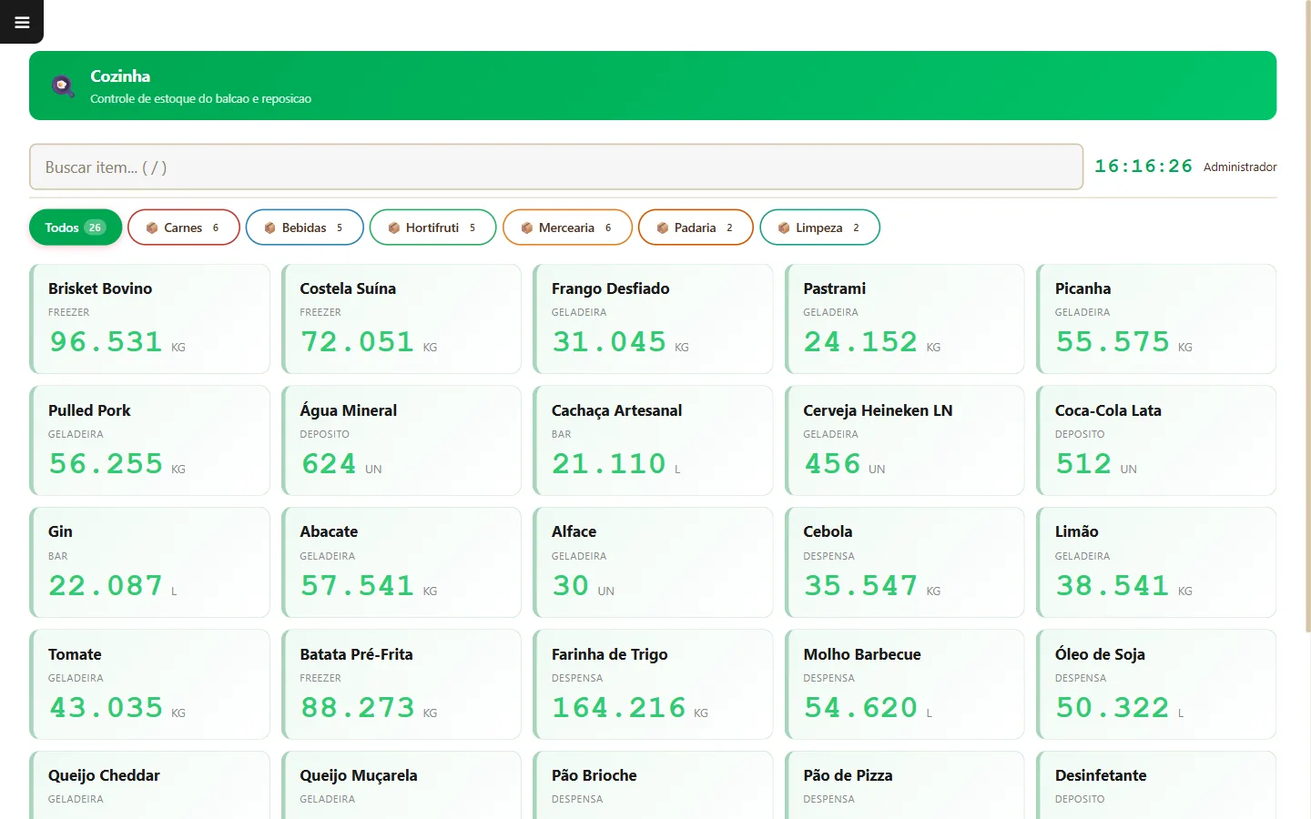Image resolution: width=1311 pixels, height=819 pixels.
Task: Select the Frango Desfiado card
Action: [653, 319]
